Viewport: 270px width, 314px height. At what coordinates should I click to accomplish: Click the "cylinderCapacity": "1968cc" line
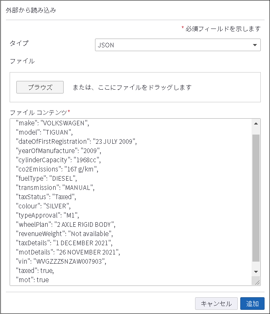59,160
